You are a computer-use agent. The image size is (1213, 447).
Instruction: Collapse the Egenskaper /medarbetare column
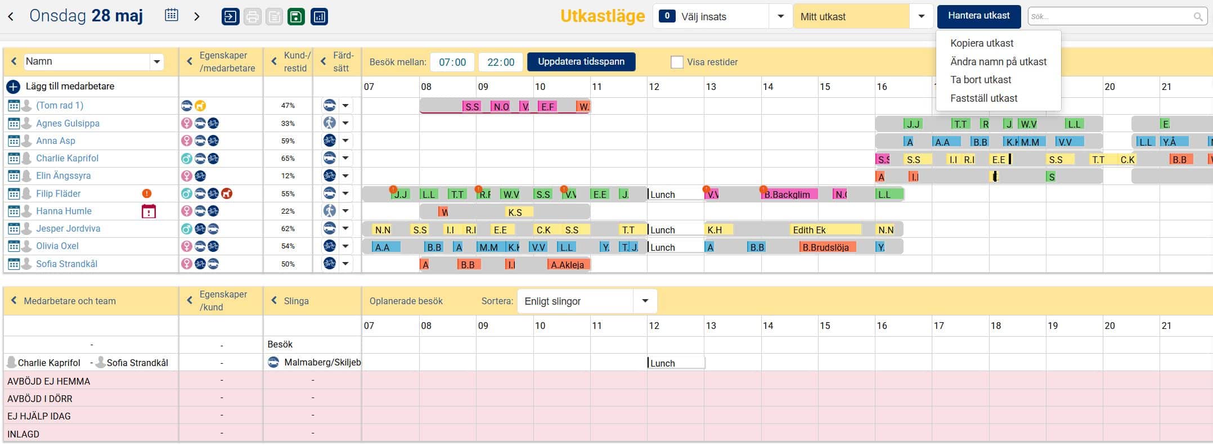[190, 62]
